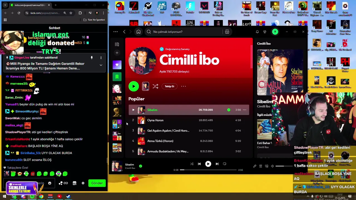Send chat message with Gönder

point(97,183)
